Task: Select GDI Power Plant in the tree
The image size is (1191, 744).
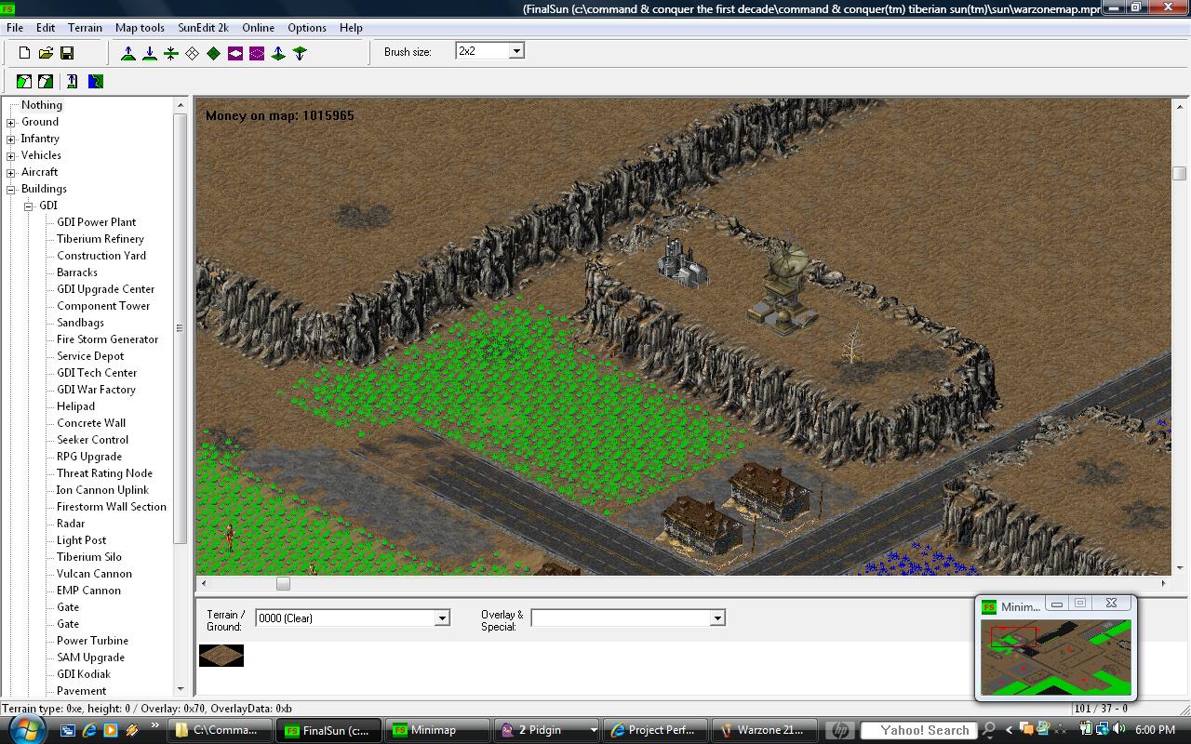Action: 97,222
